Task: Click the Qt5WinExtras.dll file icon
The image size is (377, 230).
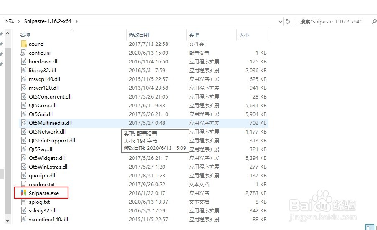Action: tap(23, 167)
